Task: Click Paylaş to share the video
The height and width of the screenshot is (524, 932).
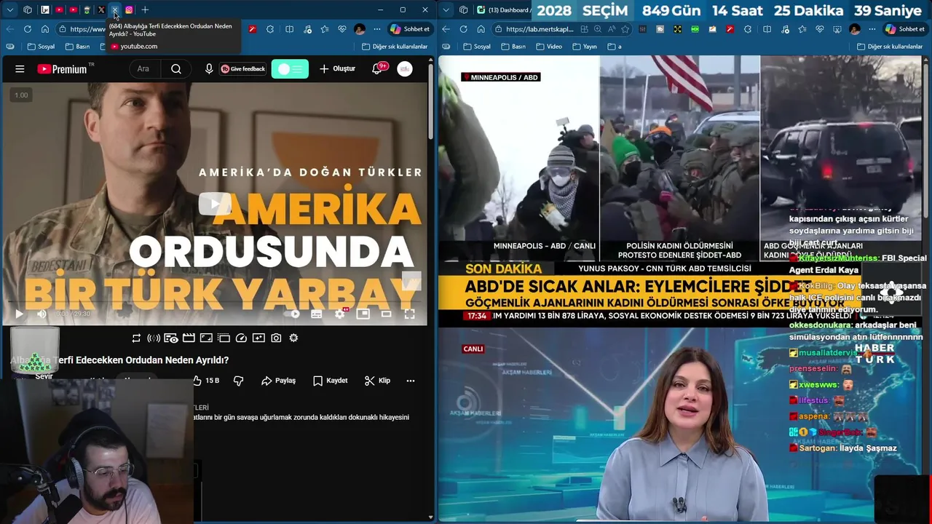Action: tap(278, 381)
